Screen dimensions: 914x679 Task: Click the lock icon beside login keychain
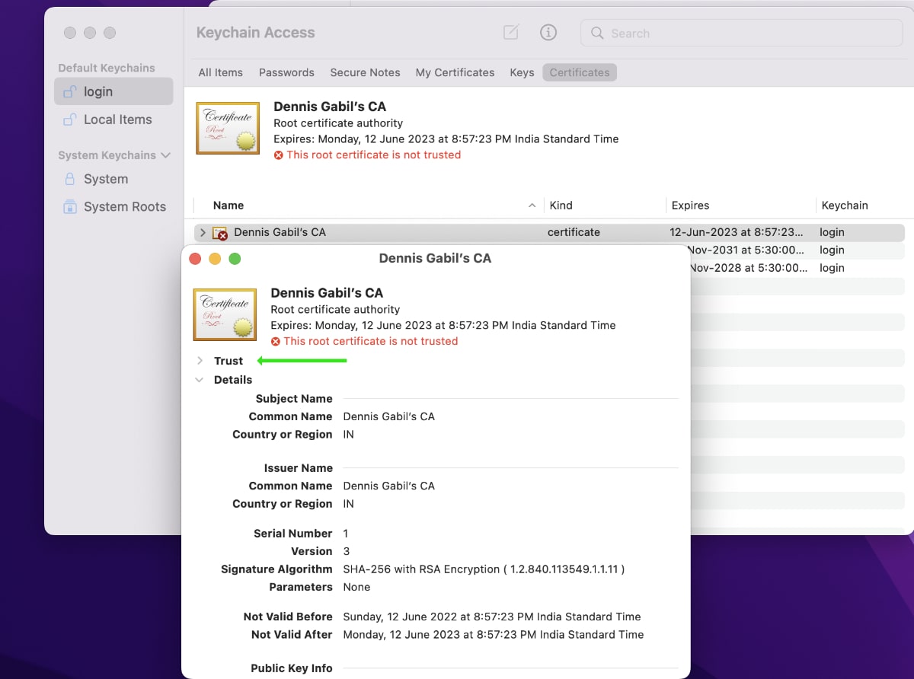(x=69, y=92)
